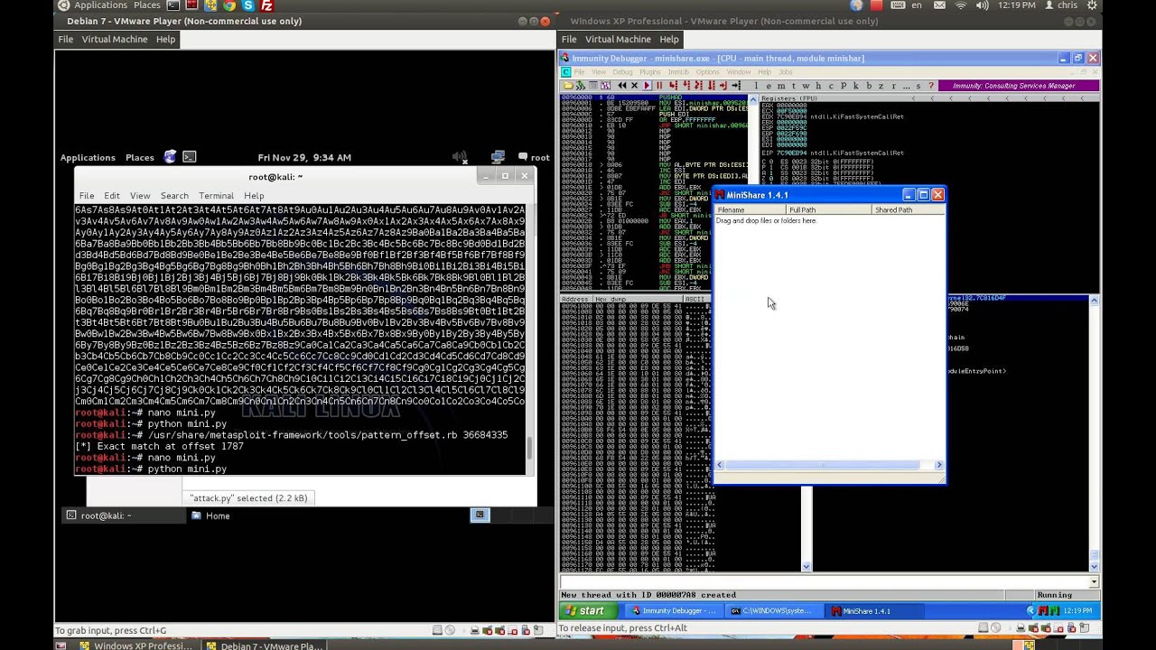
Task: Click the Kali Places menu
Action: pyautogui.click(x=139, y=157)
